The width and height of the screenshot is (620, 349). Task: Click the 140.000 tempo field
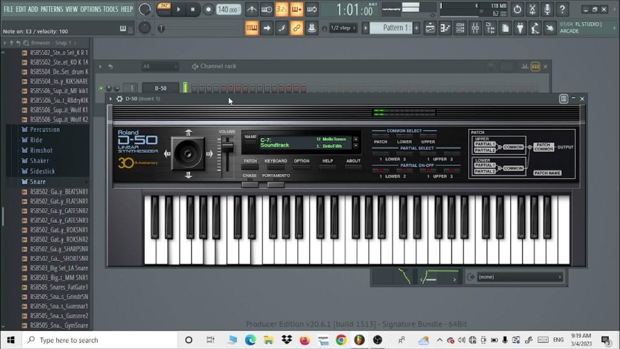(x=228, y=9)
